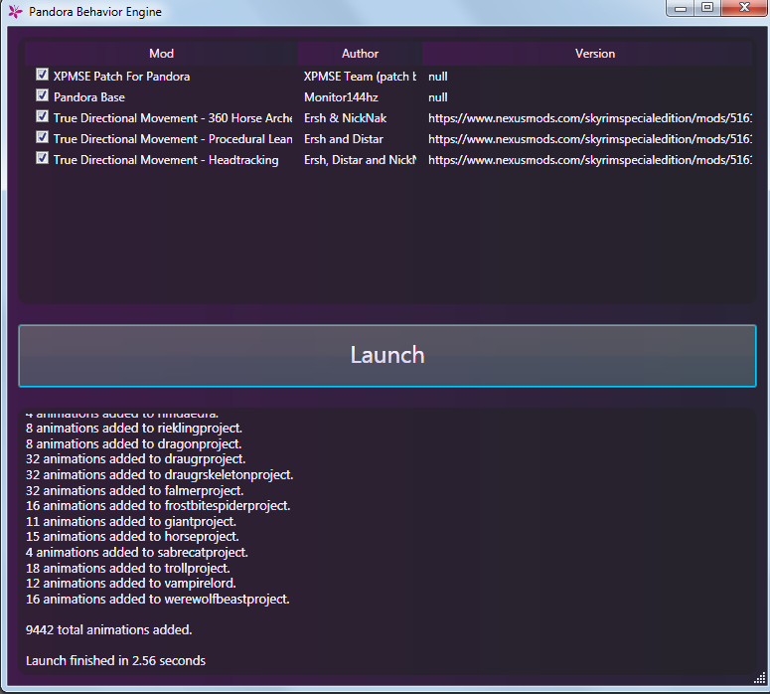Click the nexusmods URL in Procedural Lean row
Screen dimensions: 770x694
click(590, 139)
